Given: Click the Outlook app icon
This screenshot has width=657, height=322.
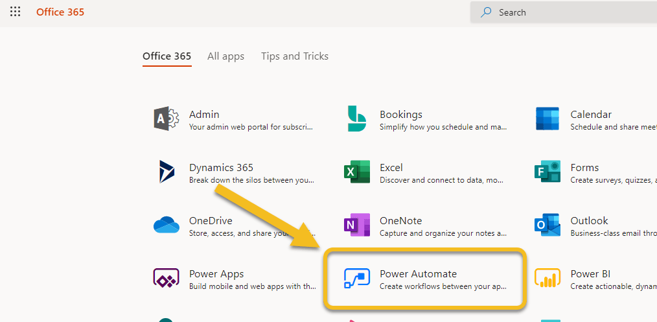Looking at the screenshot, I should (x=547, y=225).
